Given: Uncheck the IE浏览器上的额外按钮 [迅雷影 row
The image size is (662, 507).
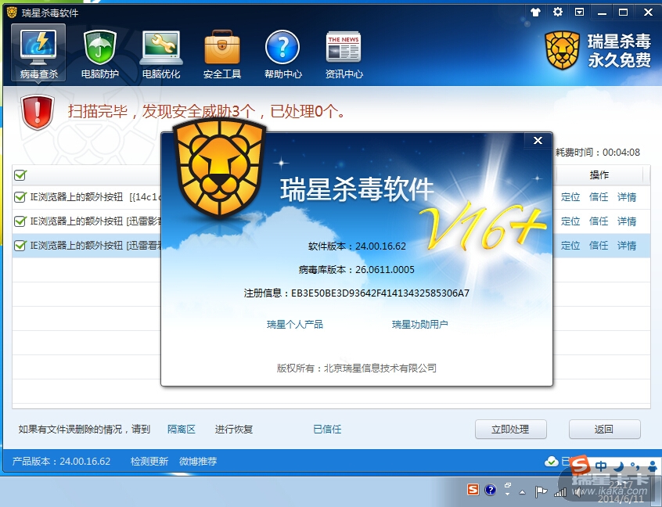Looking at the screenshot, I should pyautogui.click(x=20, y=221).
